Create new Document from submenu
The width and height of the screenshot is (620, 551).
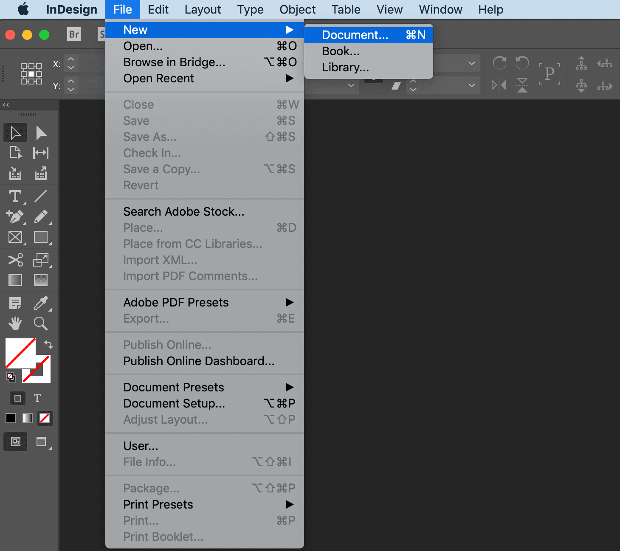[x=369, y=35]
